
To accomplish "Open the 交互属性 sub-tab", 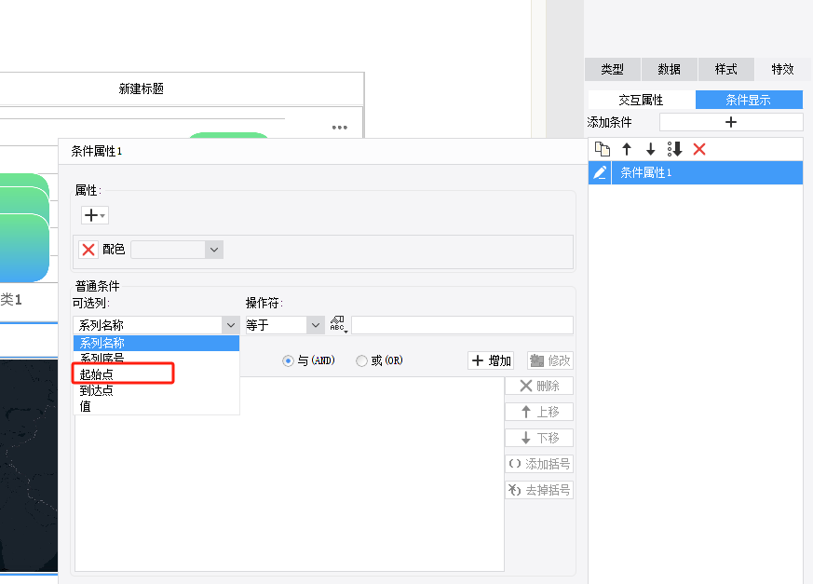I will 642,100.
